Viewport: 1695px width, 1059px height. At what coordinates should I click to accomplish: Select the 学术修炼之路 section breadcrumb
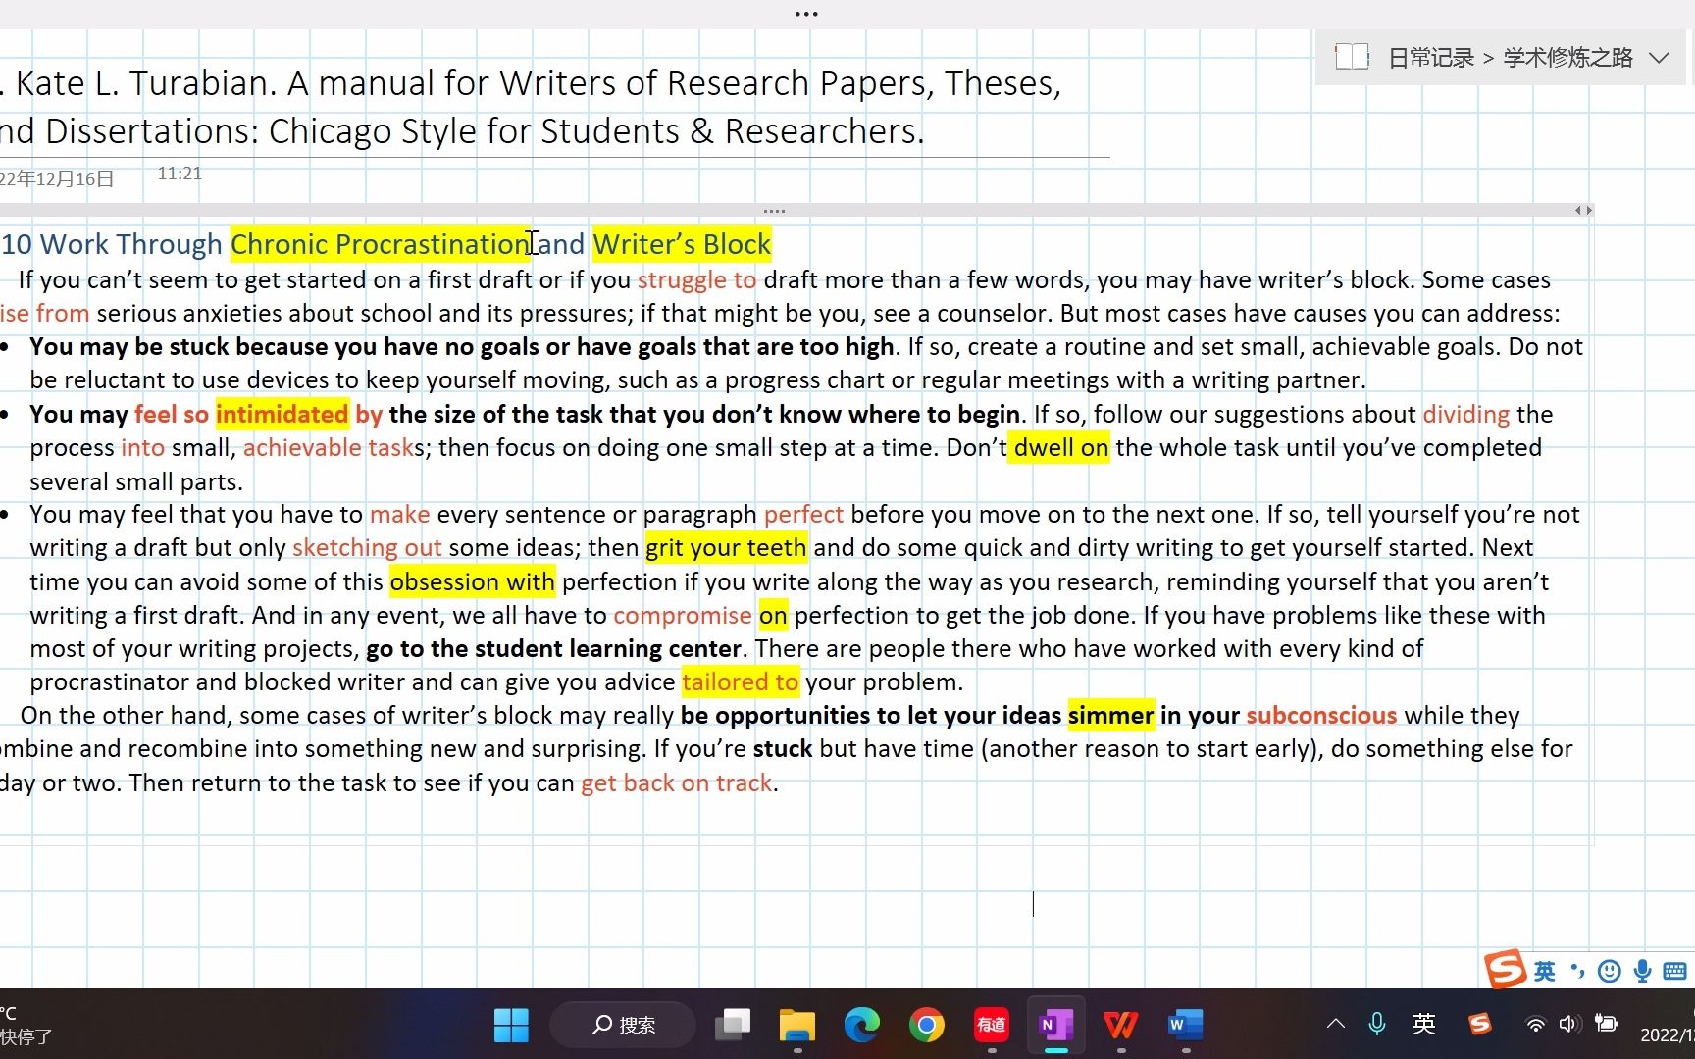pos(1567,58)
